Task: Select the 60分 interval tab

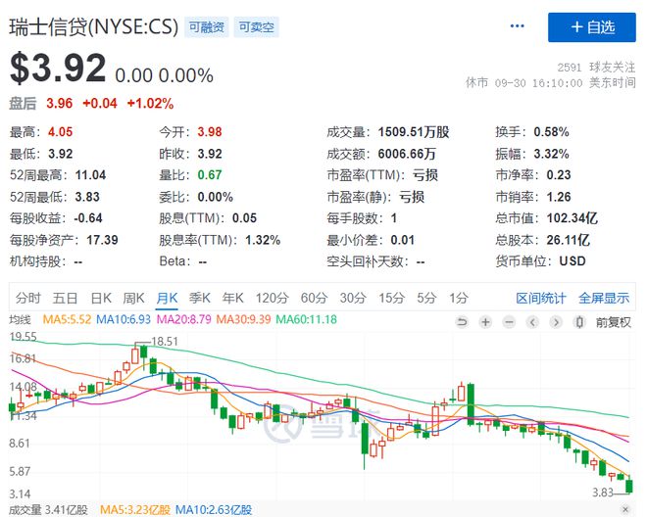Action: (x=314, y=298)
